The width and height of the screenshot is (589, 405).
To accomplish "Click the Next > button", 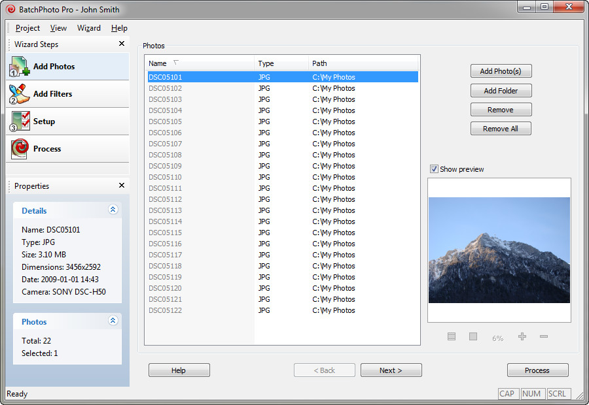I will coord(391,370).
